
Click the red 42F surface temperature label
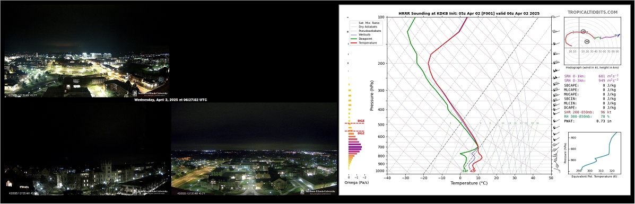pos(473,171)
